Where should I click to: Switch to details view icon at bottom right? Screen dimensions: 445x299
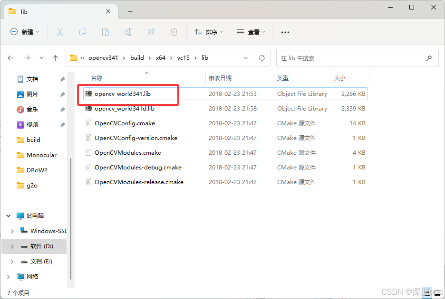427,292
